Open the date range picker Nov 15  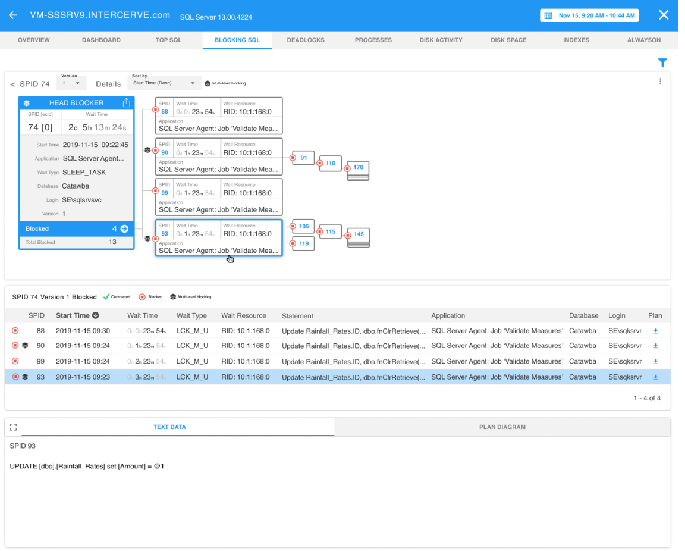pyautogui.click(x=589, y=15)
